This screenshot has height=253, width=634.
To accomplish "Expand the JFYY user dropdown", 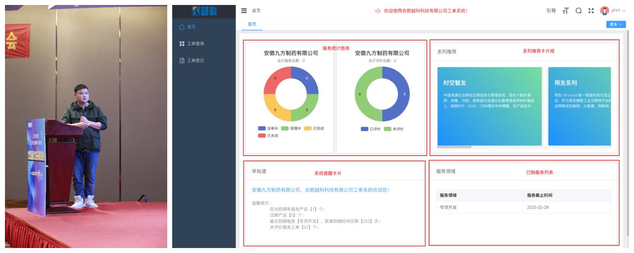I will coord(618,11).
